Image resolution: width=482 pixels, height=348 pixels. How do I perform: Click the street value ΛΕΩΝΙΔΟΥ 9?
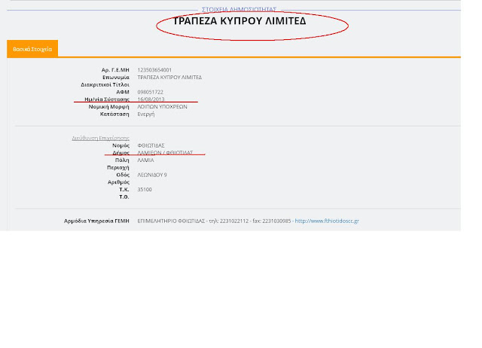pyautogui.click(x=152, y=175)
